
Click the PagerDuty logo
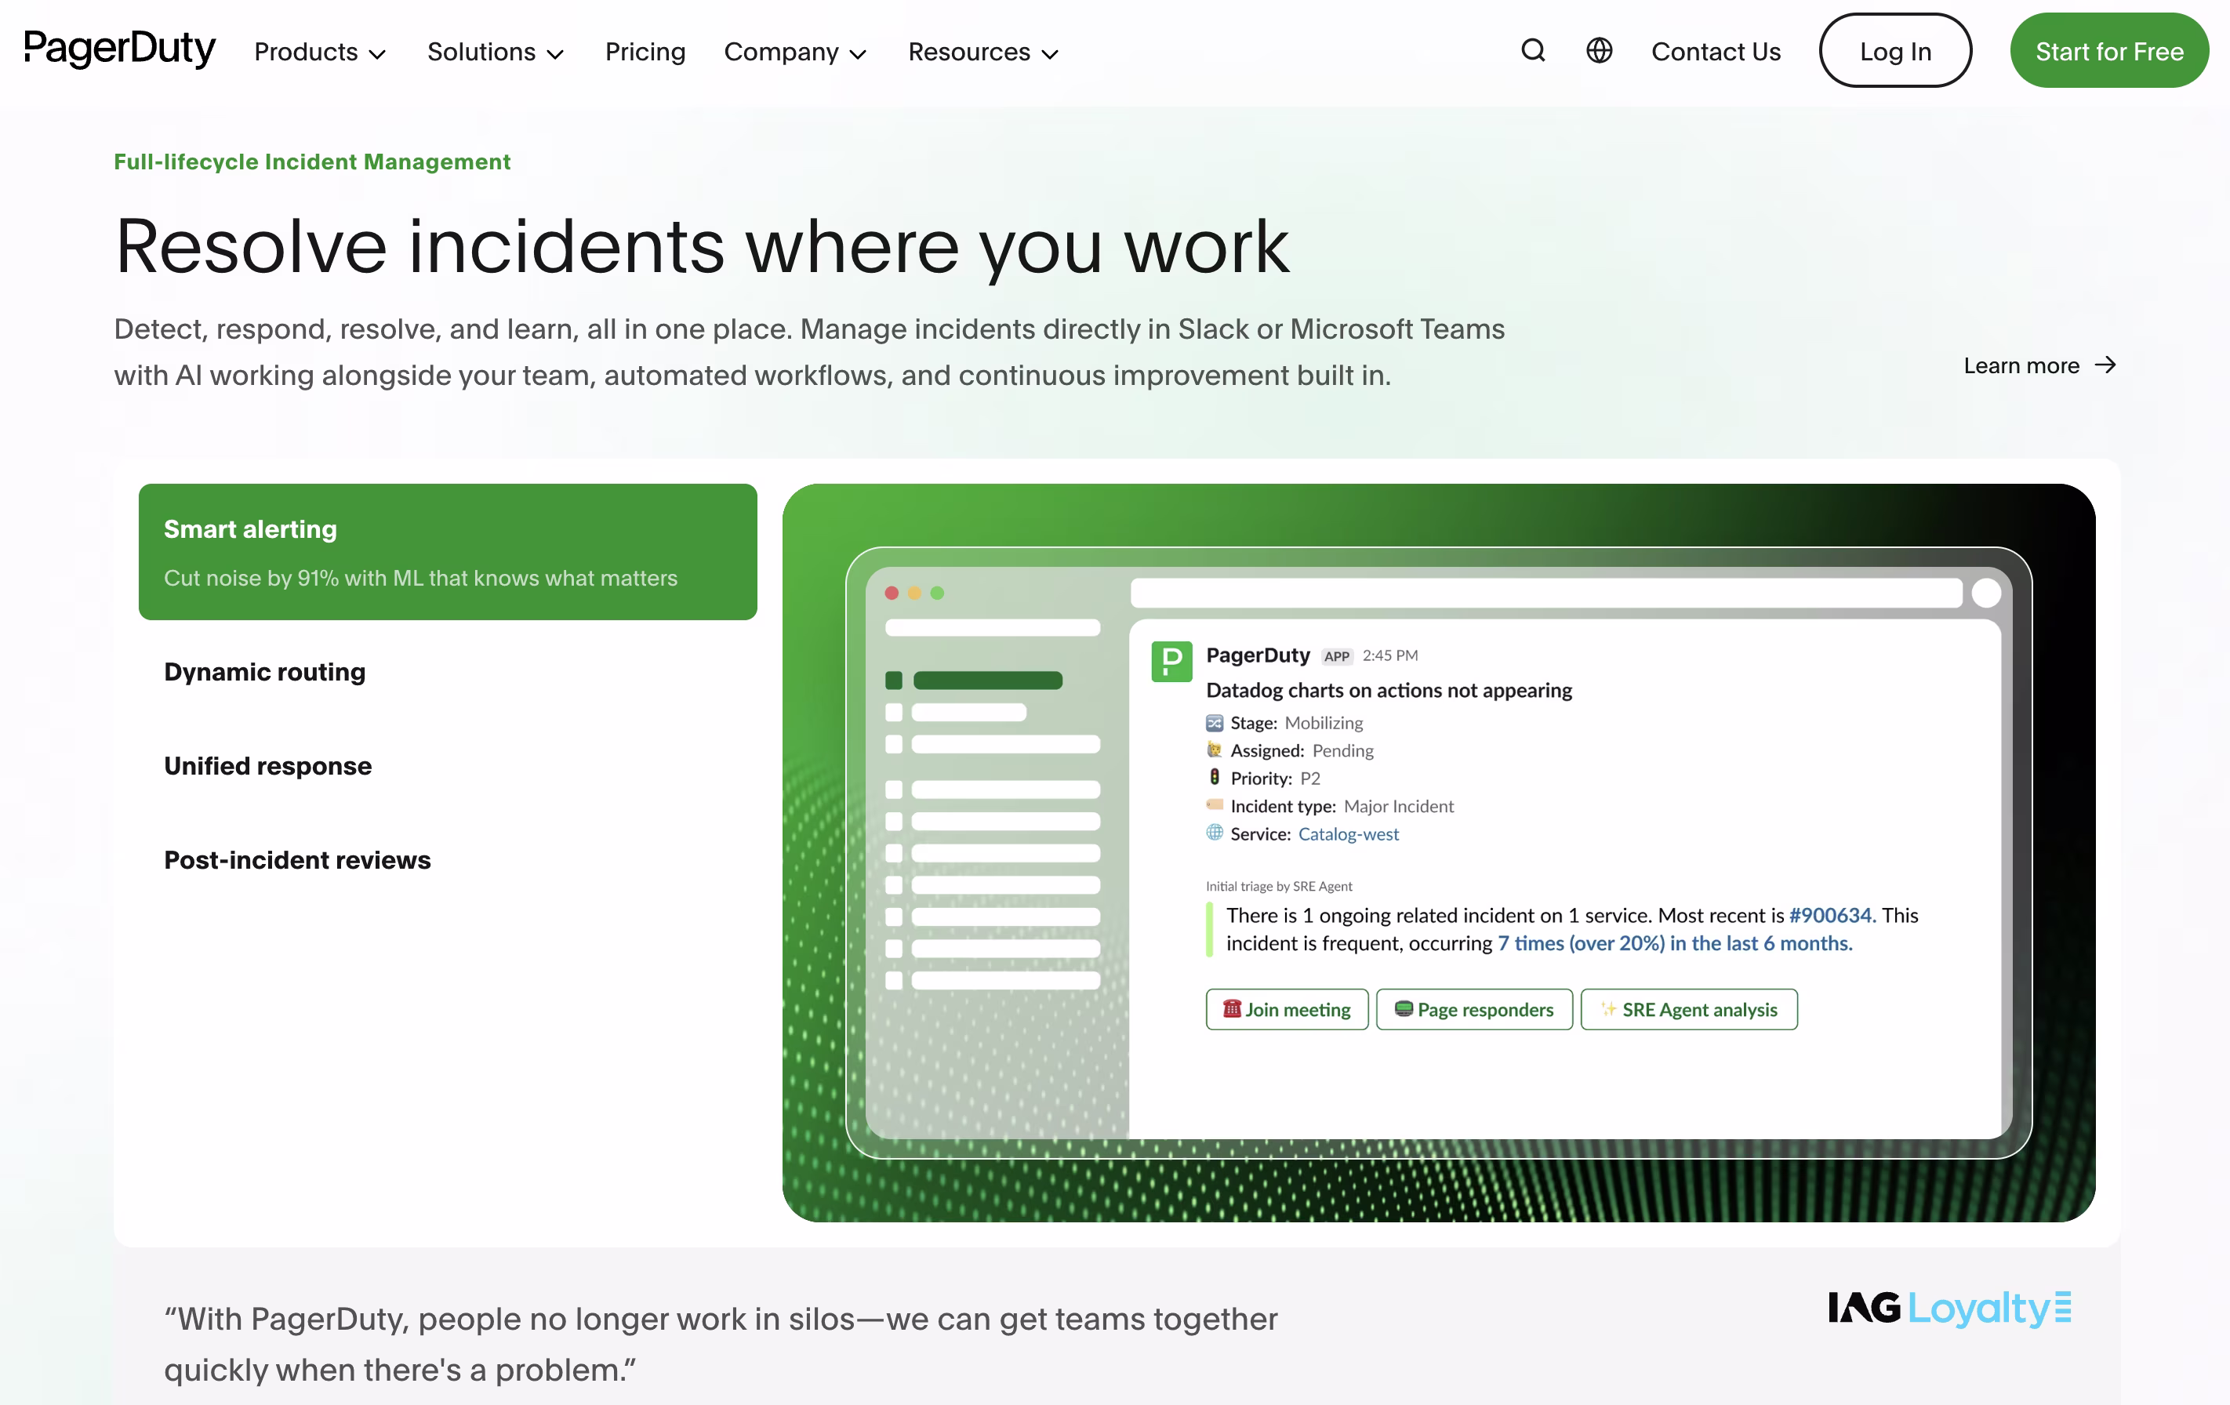119,48
